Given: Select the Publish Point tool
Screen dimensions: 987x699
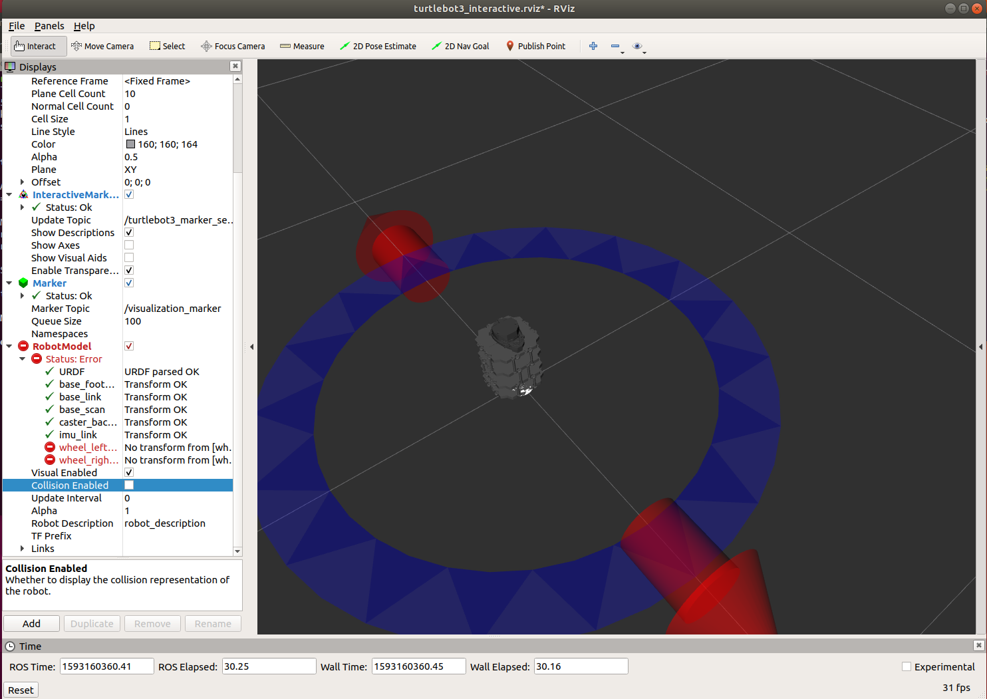Looking at the screenshot, I should coord(536,46).
